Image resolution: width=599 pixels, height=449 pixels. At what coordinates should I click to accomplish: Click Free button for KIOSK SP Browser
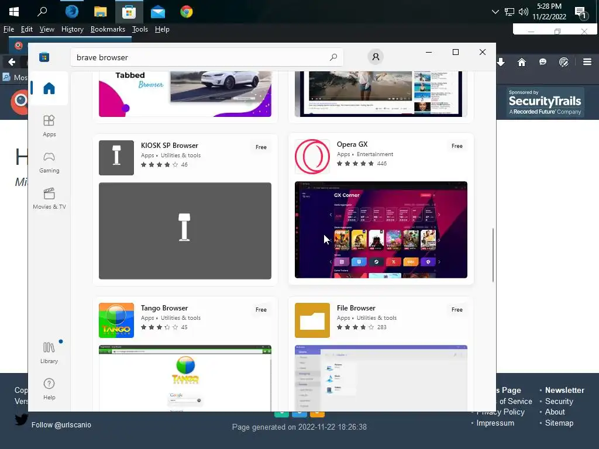[261, 147]
